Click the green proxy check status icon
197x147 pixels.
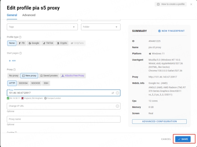pos(8,98)
